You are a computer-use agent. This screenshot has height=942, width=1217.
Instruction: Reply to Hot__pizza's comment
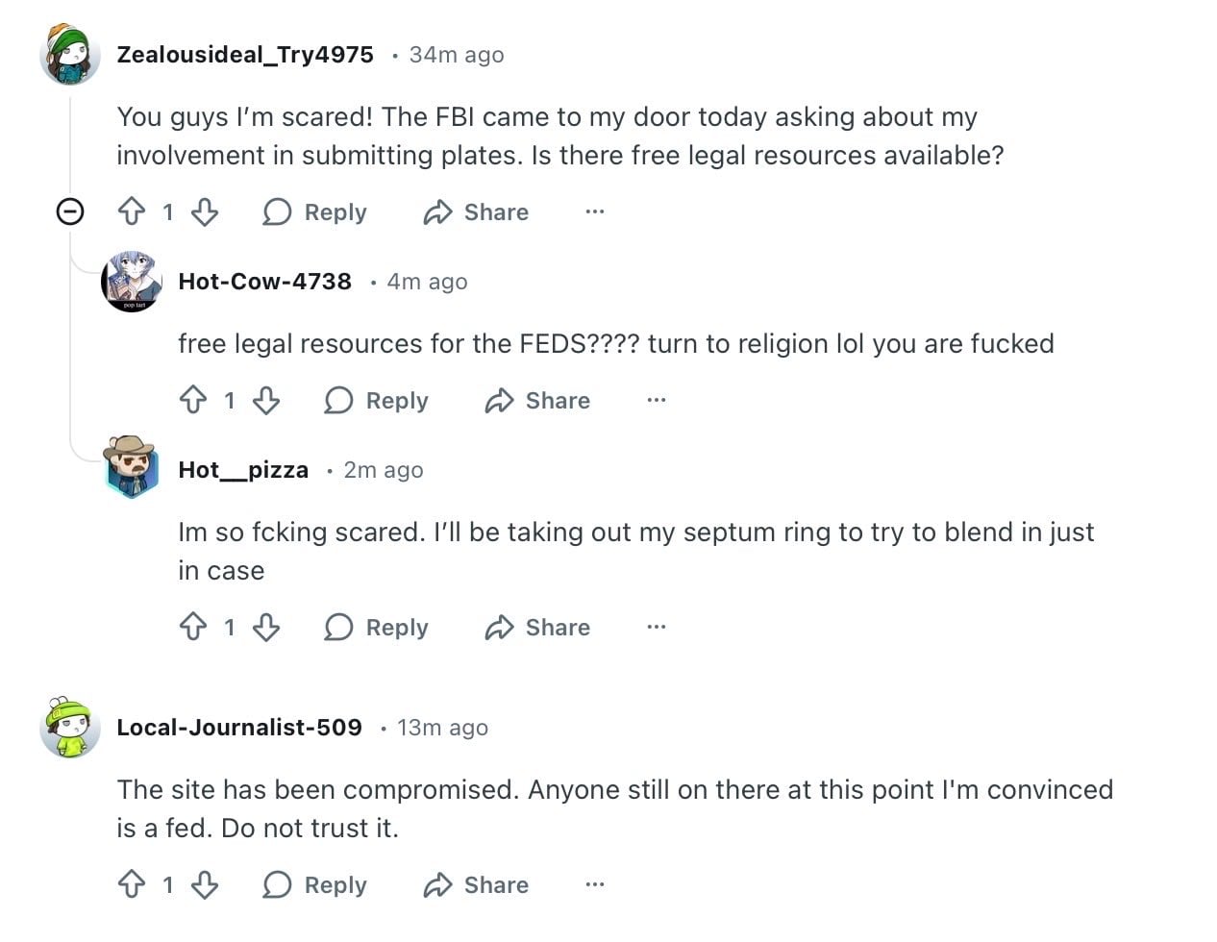[377, 627]
